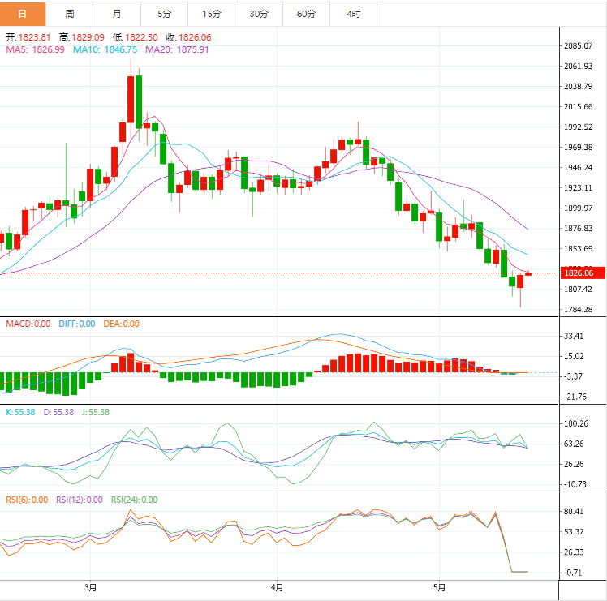607x601 pixels.
Task: Click the MACD indicator label
Action: (x=28, y=324)
